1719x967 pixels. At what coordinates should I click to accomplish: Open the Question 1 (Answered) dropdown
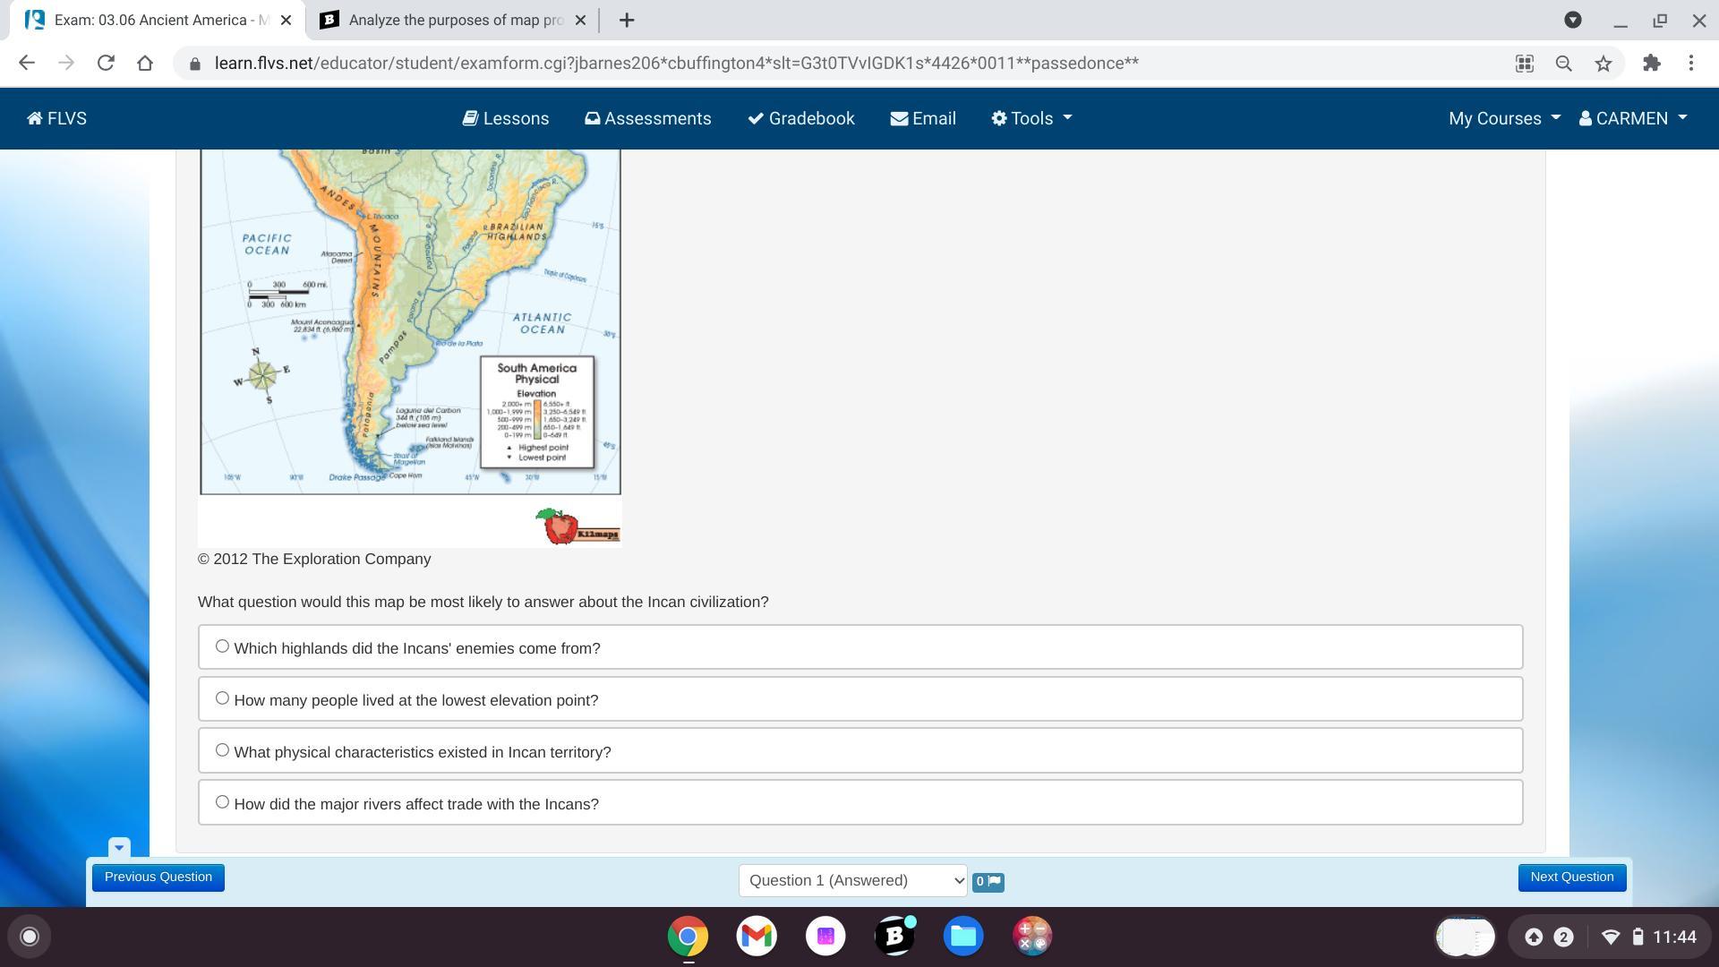(x=852, y=881)
